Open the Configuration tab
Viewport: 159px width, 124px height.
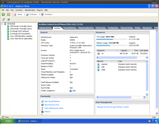[113, 28]
